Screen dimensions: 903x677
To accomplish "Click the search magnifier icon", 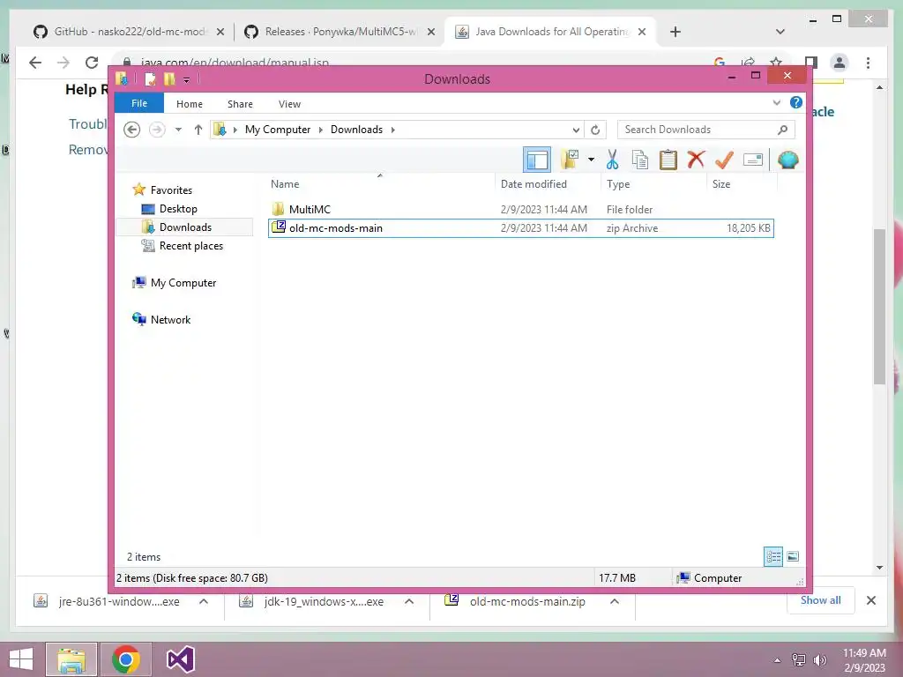I will (x=783, y=130).
